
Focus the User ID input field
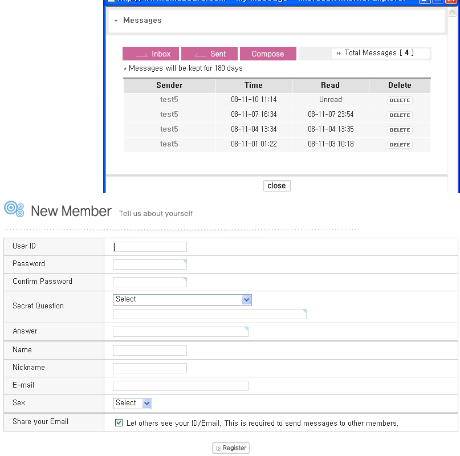[149, 247]
